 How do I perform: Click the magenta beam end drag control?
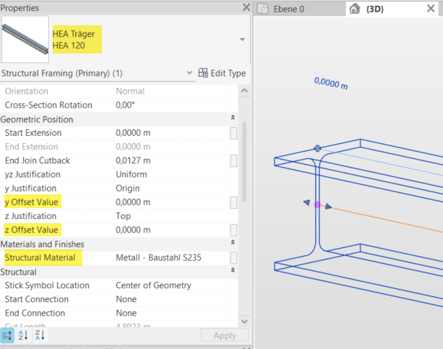(x=317, y=204)
